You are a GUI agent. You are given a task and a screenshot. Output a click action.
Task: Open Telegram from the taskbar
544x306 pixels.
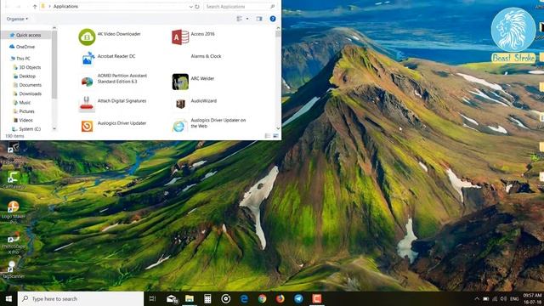(298, 298)
